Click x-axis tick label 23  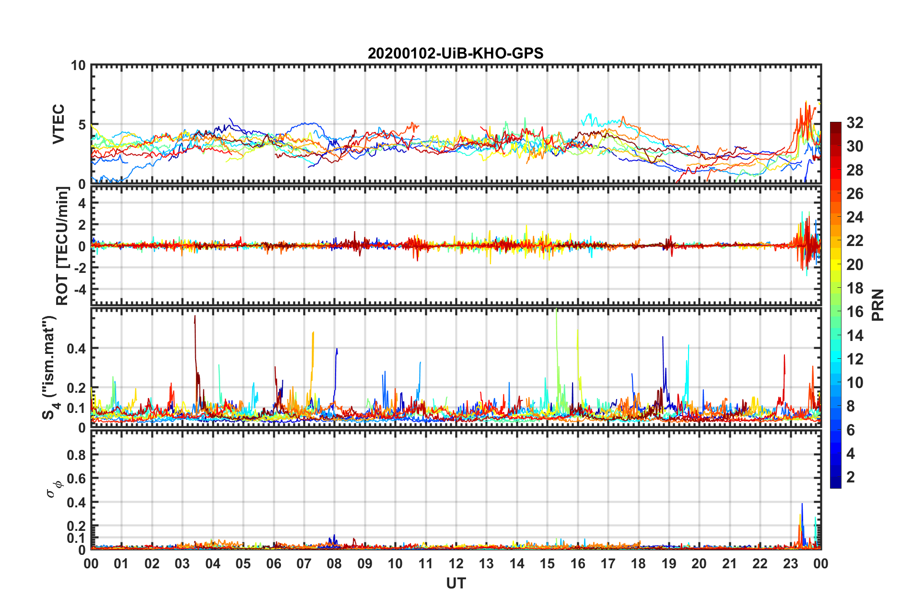(790, 563)
